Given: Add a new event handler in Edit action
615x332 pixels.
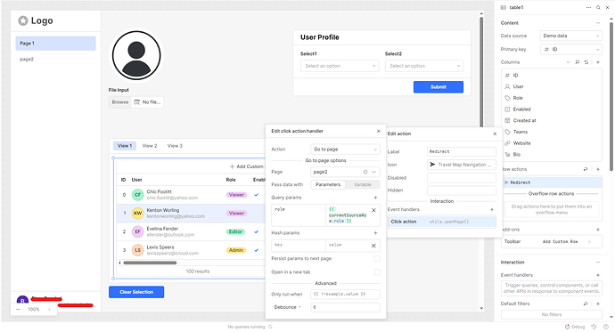Looking at the screenshot, I should coord(492,210).
